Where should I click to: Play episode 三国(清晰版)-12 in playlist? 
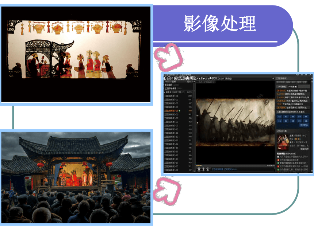coord(178,137)
